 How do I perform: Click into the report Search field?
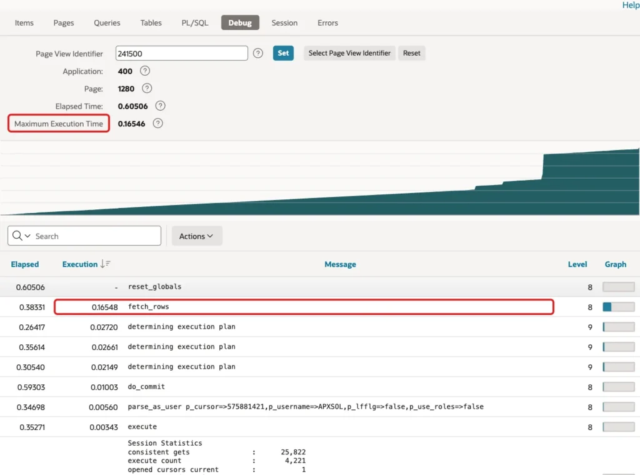(96, 236)
